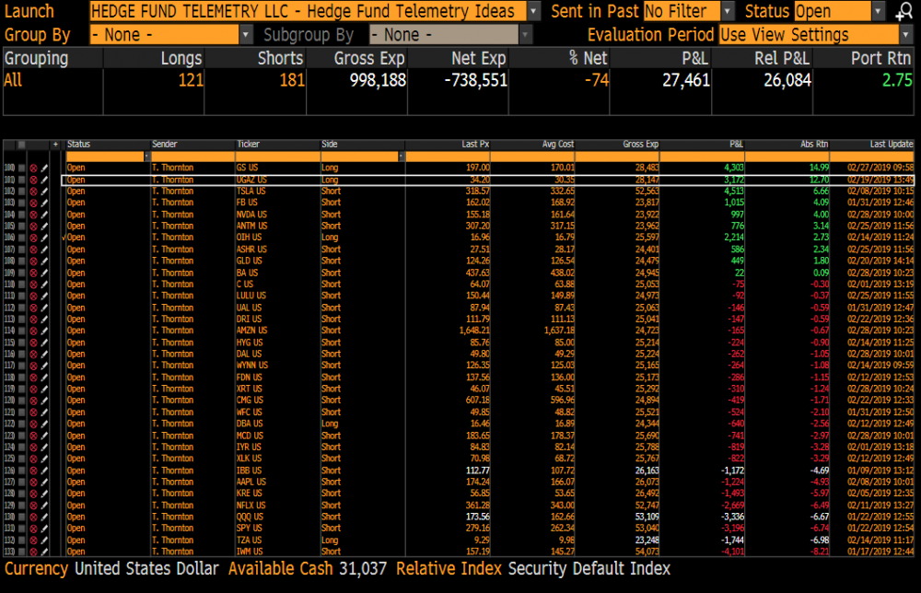Click the red X icon on FB US row
Viewport: 921px width, 593px height.
point(33,203)
